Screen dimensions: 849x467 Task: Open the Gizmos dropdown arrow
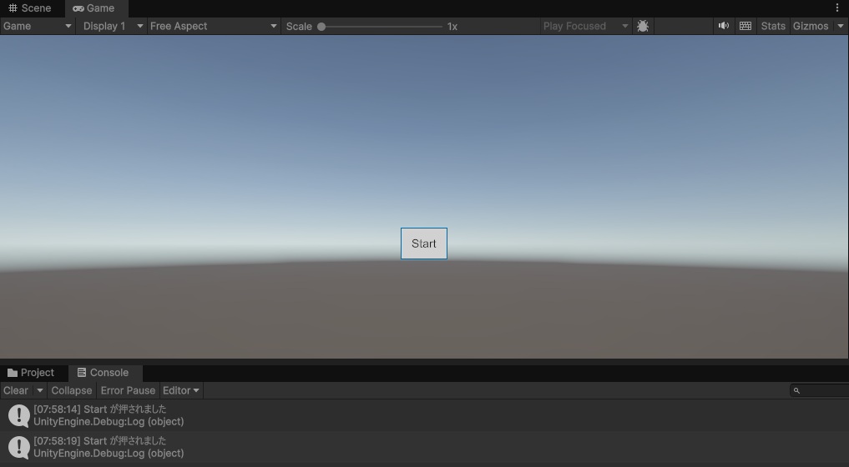841,26
